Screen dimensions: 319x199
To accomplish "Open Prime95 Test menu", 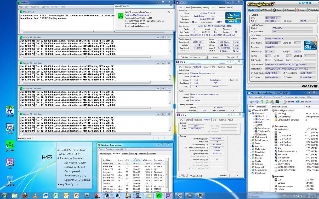I will 21,7.
